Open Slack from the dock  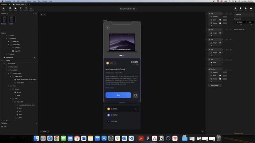coord(118,138)
